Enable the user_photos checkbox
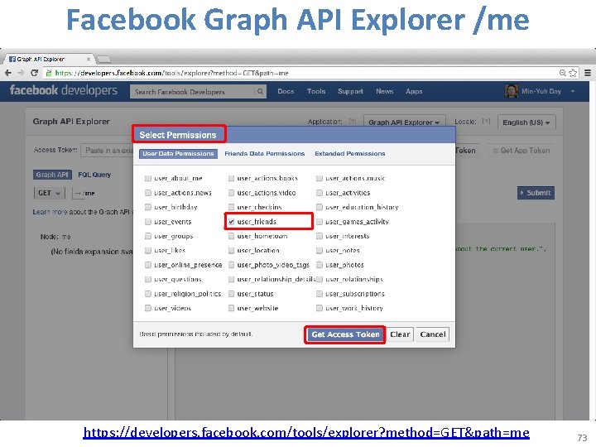Screen dimensions: 596x447 [x=320, y=265]
